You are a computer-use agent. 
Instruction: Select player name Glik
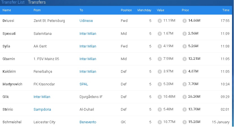point(6,97)
